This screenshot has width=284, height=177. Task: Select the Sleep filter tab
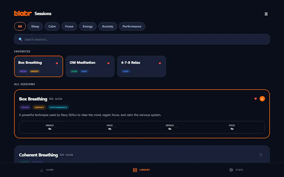click(35, 26)
